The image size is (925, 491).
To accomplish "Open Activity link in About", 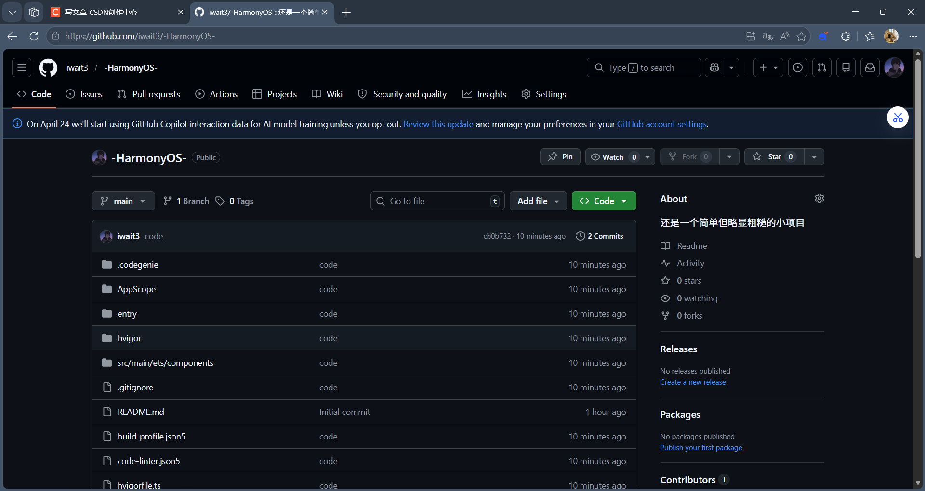I will (x=683, y=263).
